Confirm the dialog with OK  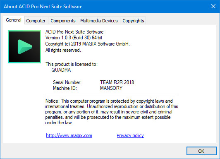201,151
